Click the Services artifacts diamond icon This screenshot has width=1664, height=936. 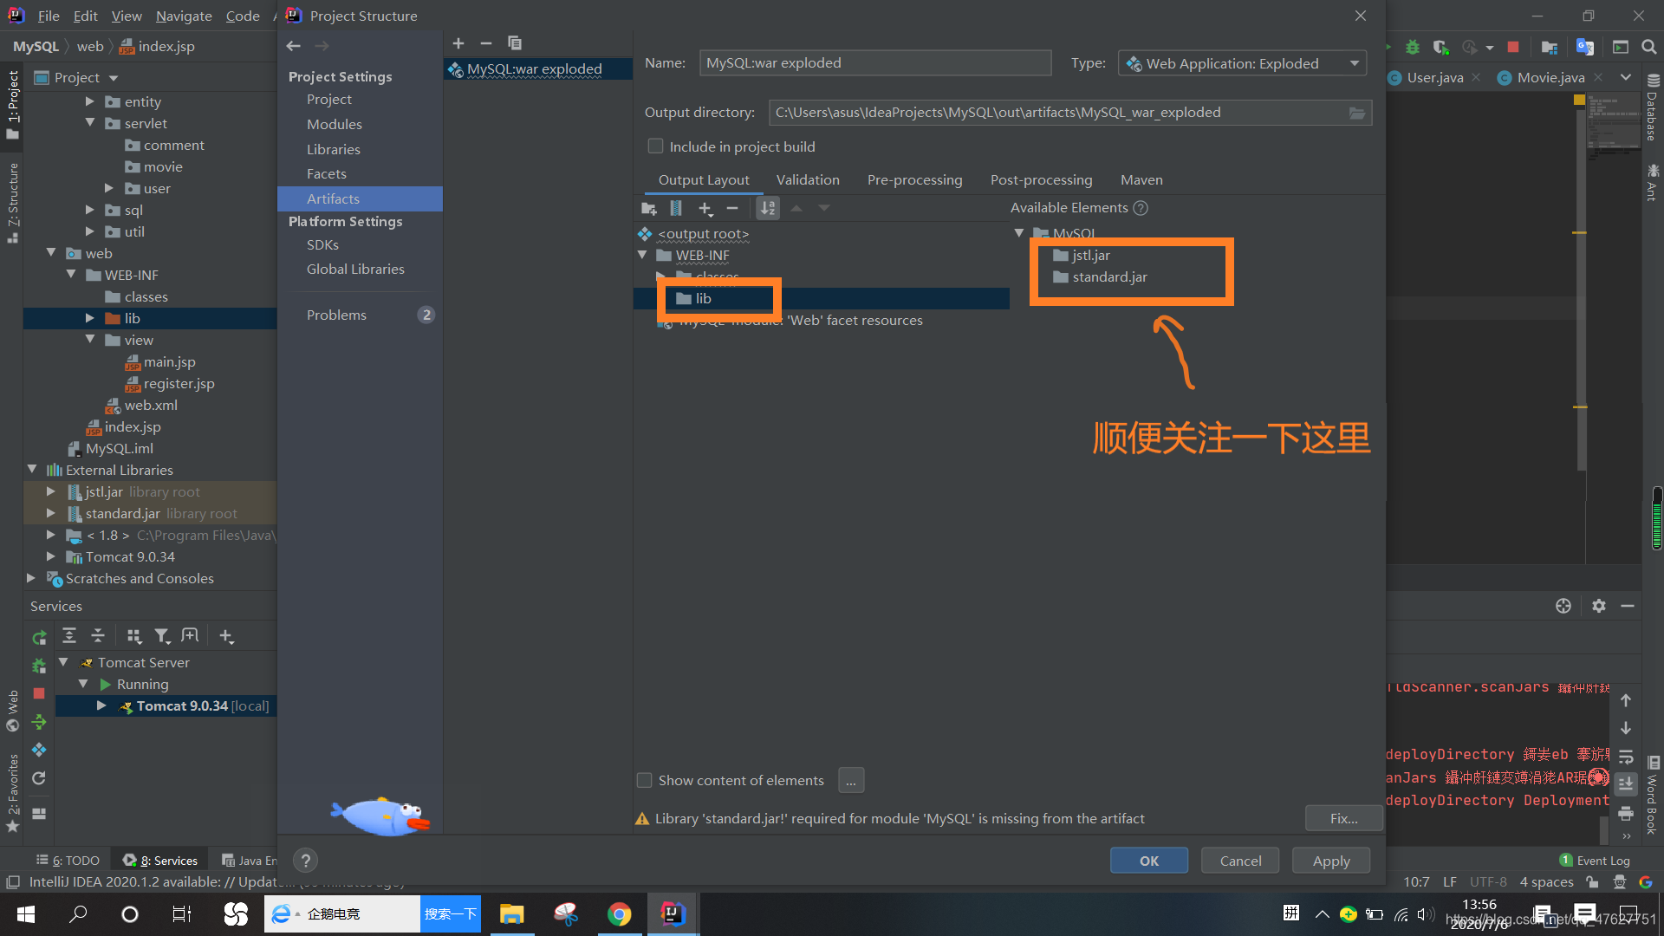click(39, 750)
